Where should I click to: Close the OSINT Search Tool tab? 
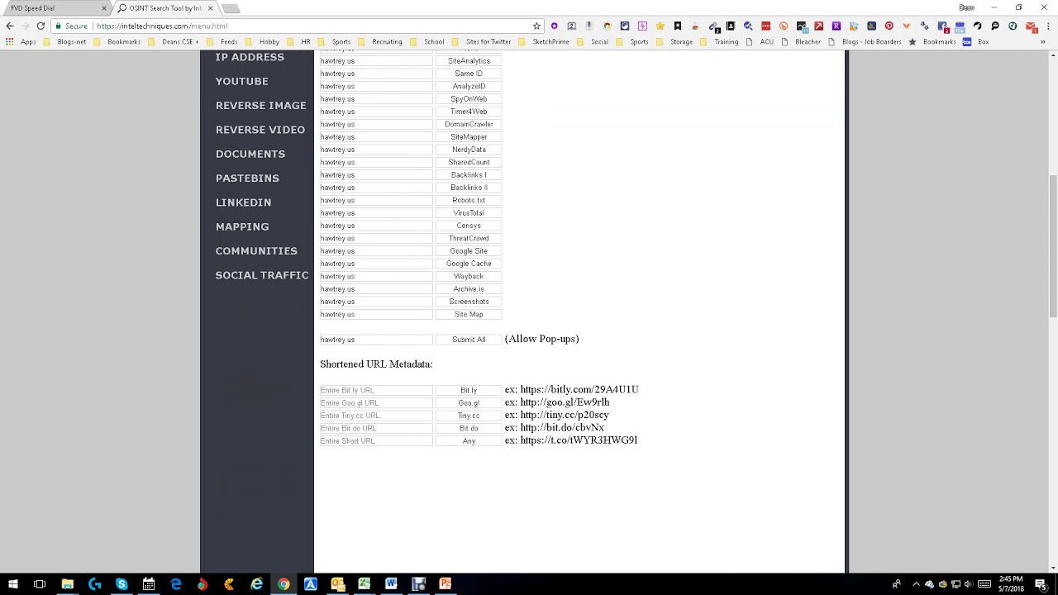point(211,8)
